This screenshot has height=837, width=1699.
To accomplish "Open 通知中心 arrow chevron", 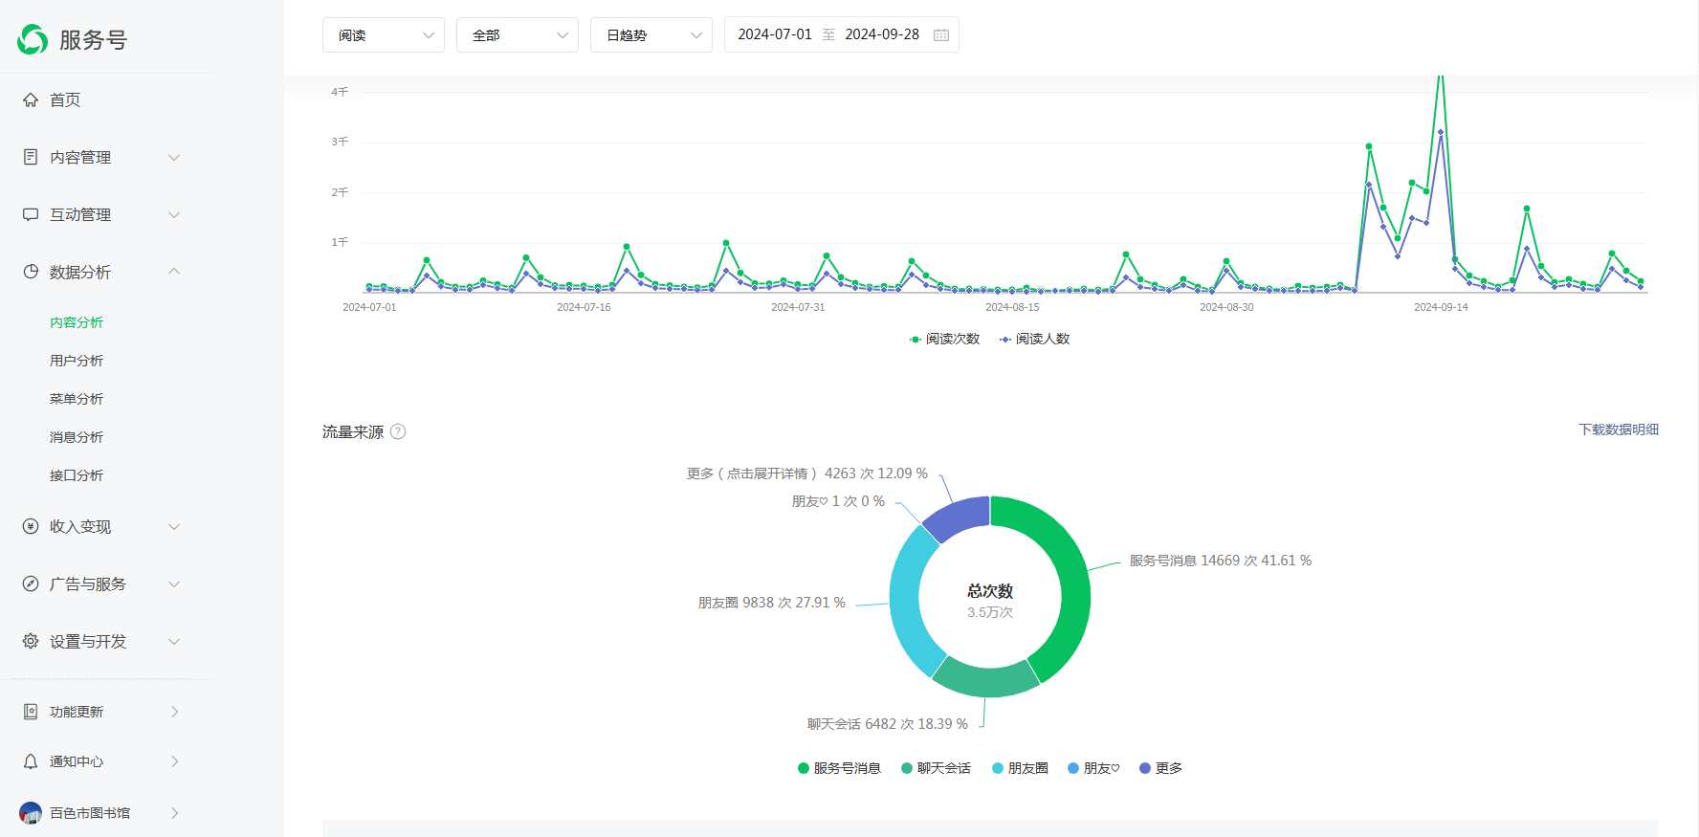I will point(174,761).
